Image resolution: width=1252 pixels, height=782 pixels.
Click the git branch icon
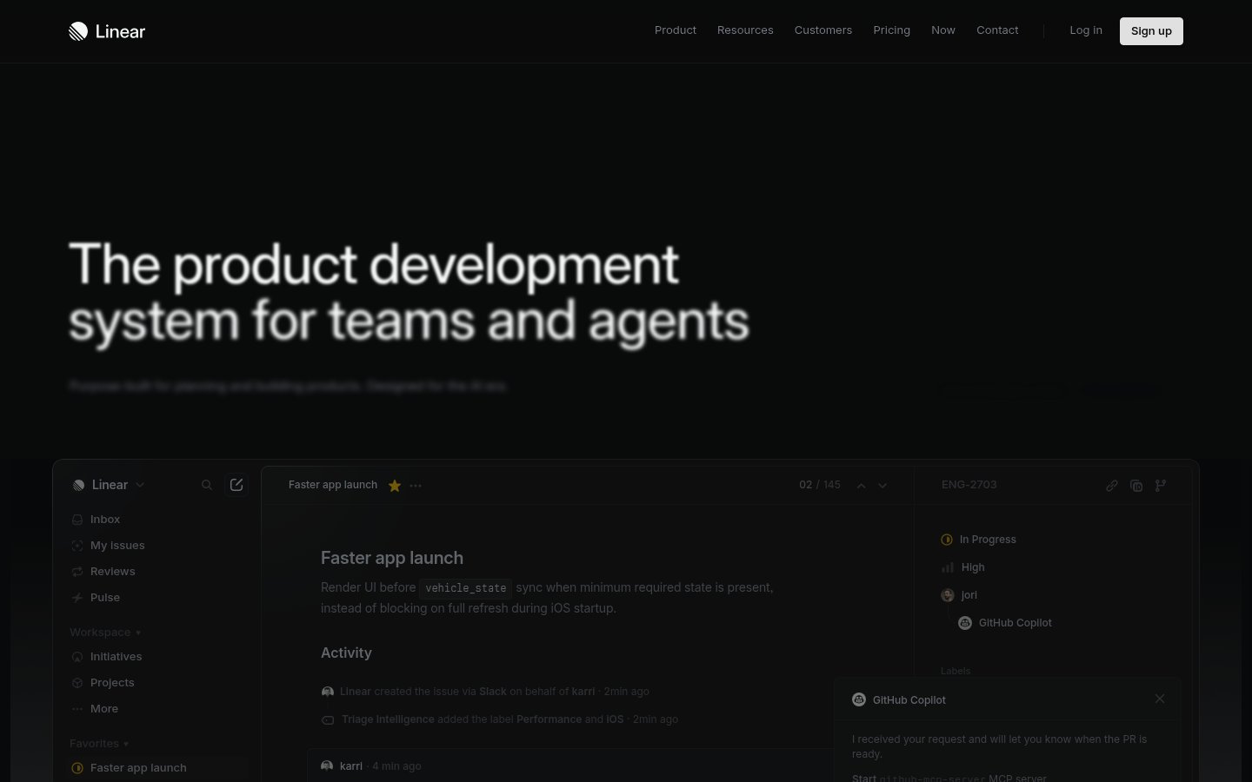click(1161, 486)
